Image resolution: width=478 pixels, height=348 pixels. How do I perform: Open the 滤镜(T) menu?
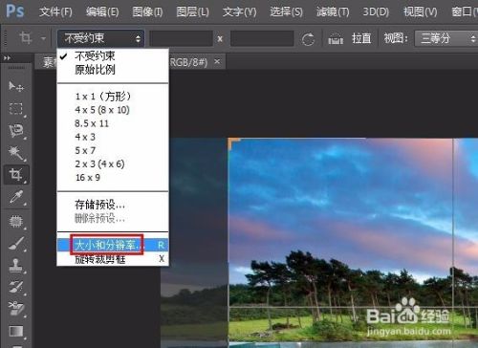[333, 12]
